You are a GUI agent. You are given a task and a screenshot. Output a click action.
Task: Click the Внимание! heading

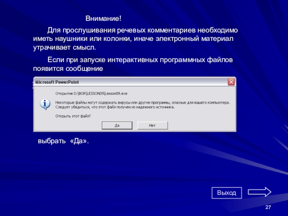tap(103, 19)
